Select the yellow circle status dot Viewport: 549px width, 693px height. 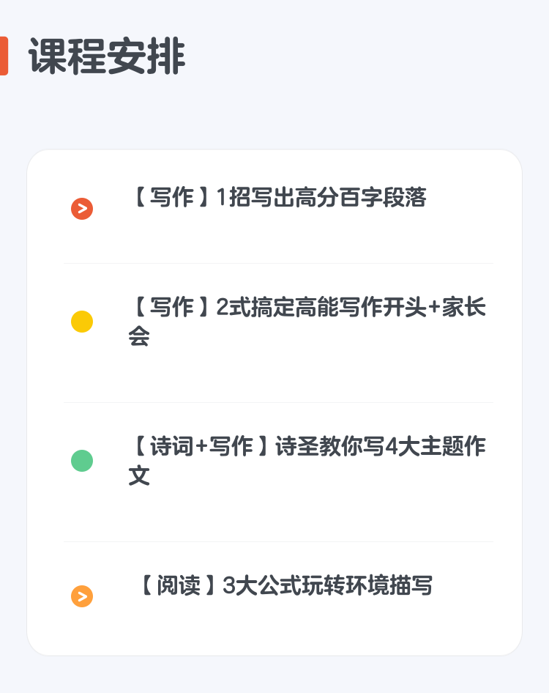click(82, 322)
